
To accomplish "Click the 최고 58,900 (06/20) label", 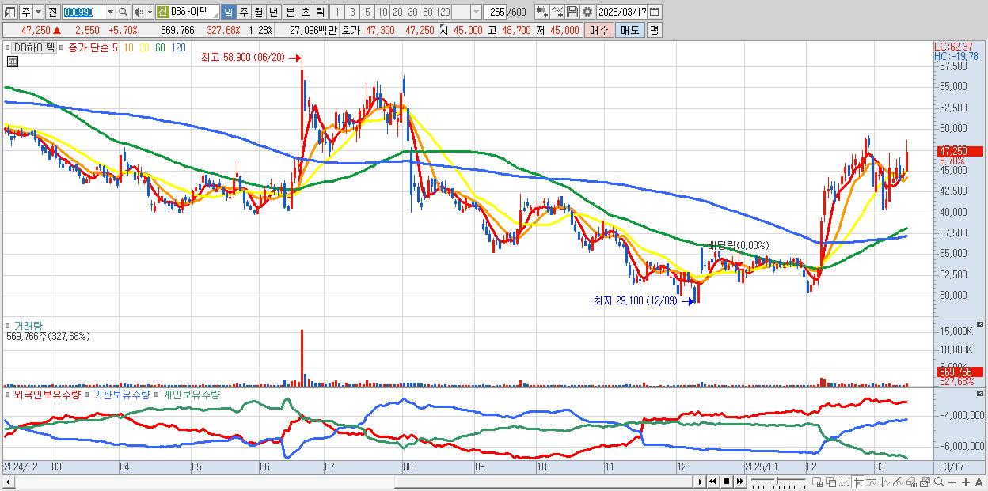I will pos(243,58).
